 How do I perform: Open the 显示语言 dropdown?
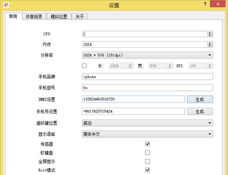[x=148, y=134]
